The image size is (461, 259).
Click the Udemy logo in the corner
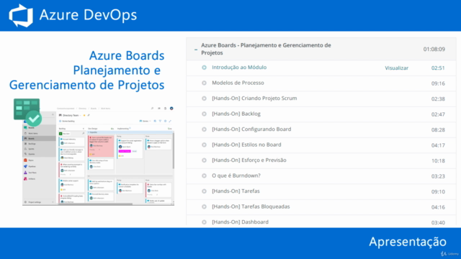point(449,253)
